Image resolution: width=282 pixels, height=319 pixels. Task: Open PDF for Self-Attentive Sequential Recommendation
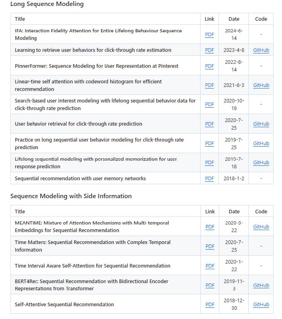[210, 305]
